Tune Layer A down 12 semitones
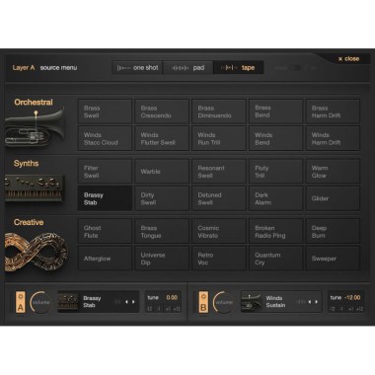The height and width of the screenshot is (375, 375). [149, 309]
